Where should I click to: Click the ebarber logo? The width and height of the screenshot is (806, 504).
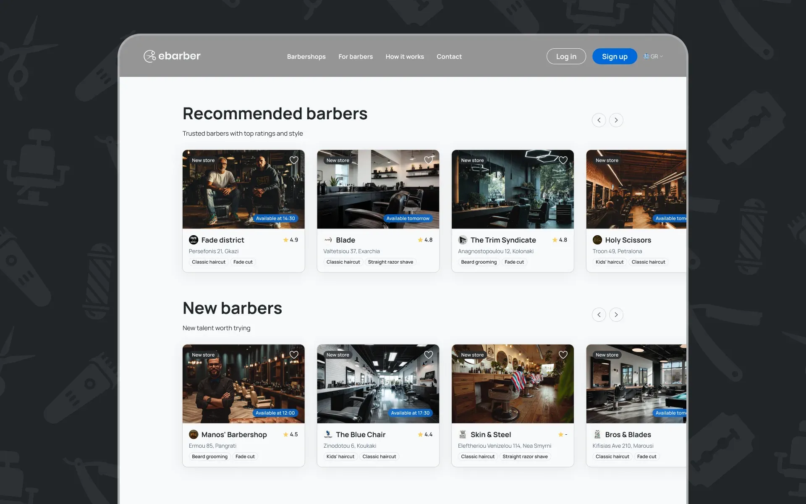click(172, 56)
